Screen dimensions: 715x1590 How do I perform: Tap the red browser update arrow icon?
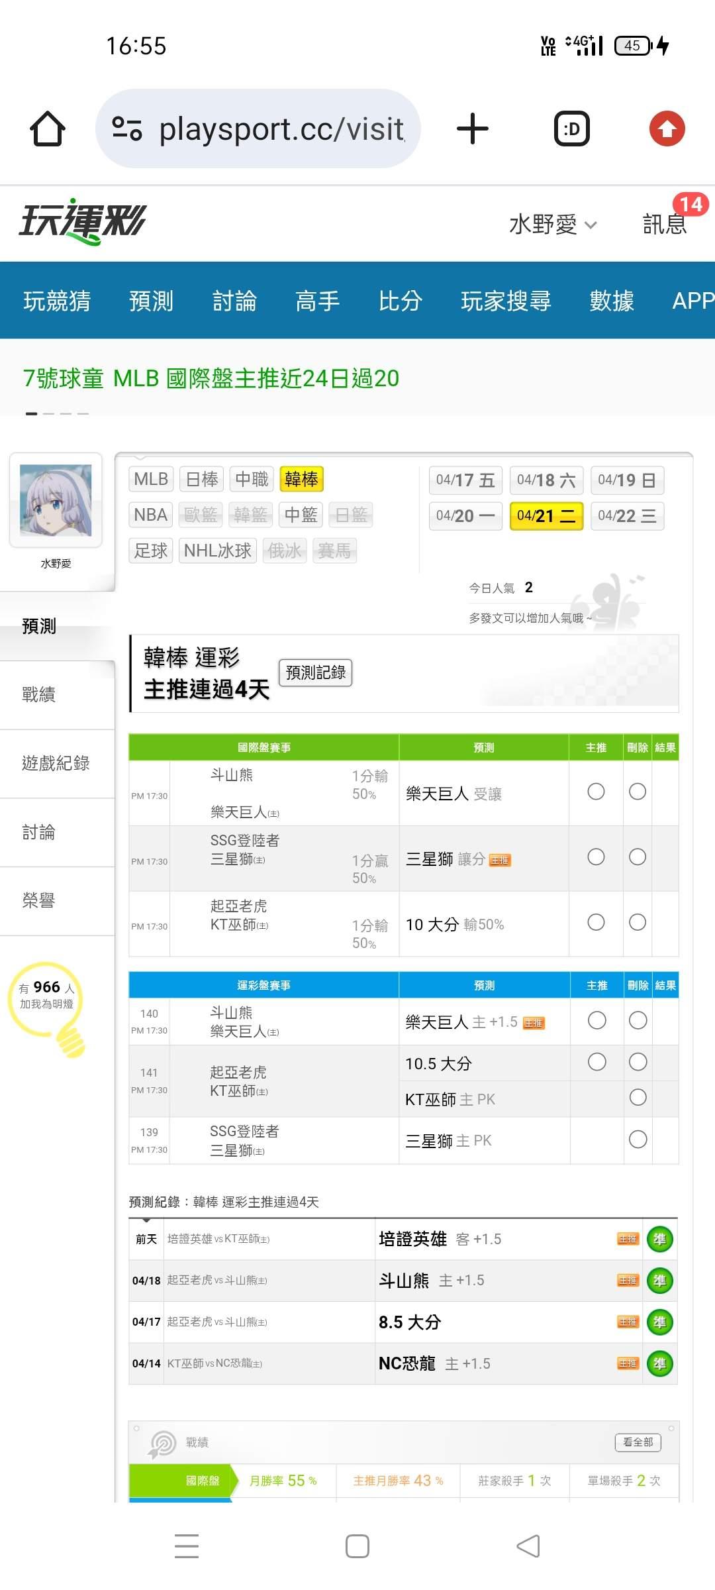[x=667, y=129]
